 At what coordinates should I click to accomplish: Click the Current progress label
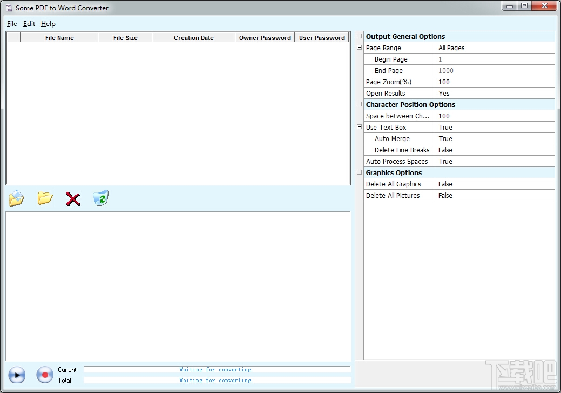(x=67, y=370)
